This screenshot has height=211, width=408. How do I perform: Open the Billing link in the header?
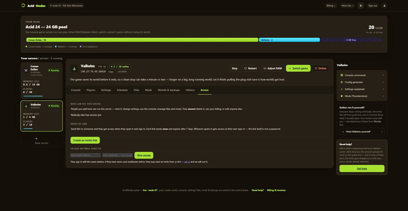tap(331, 6)
